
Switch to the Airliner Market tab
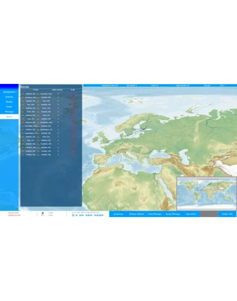click(136, 214)
